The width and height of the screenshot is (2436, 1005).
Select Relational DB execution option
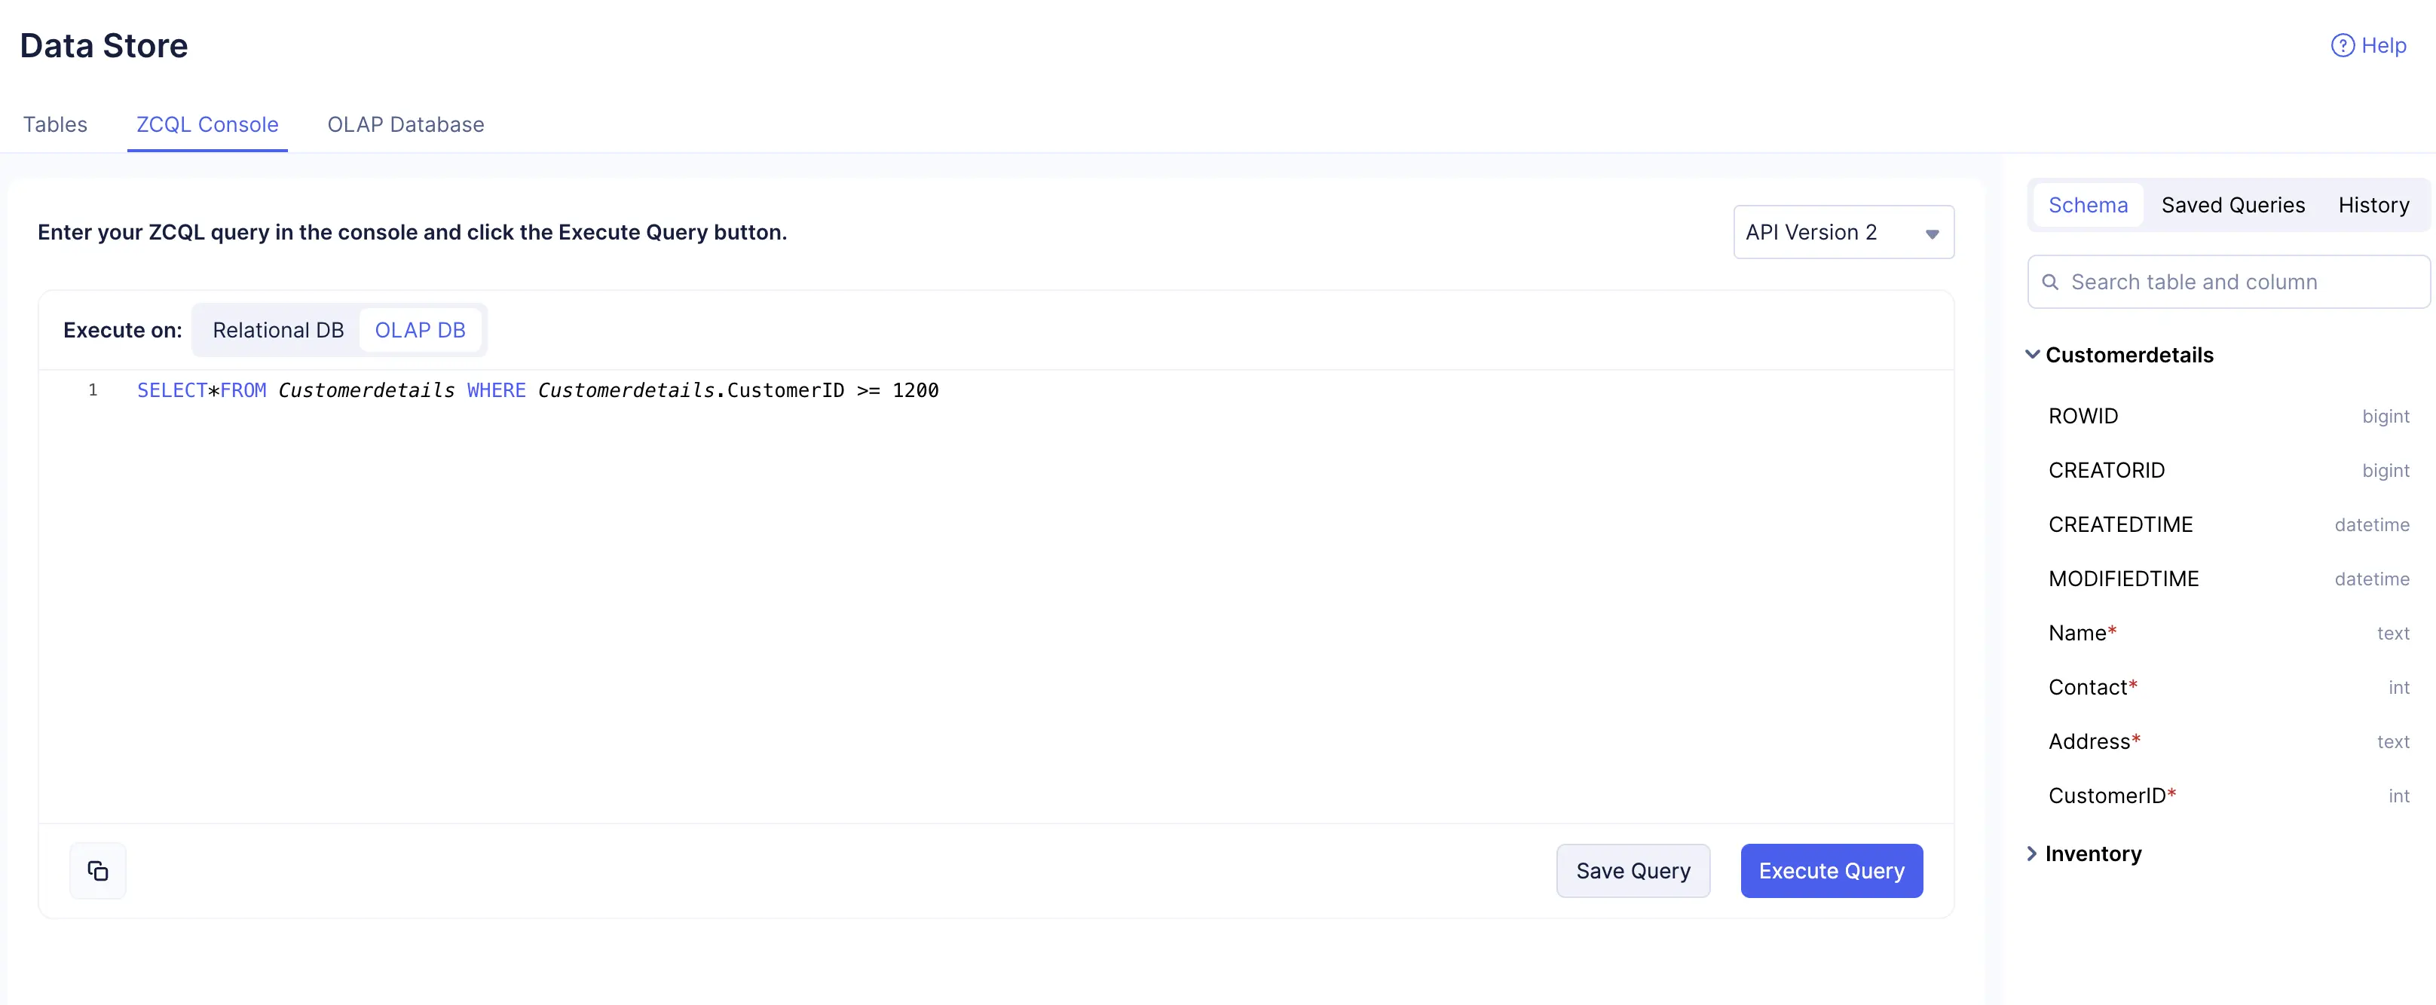(277, 330)
